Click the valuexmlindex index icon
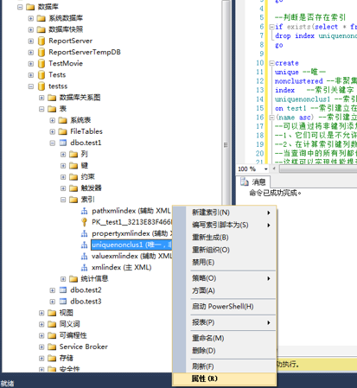This screenshot has width=357, height=388. pos(84,256)
